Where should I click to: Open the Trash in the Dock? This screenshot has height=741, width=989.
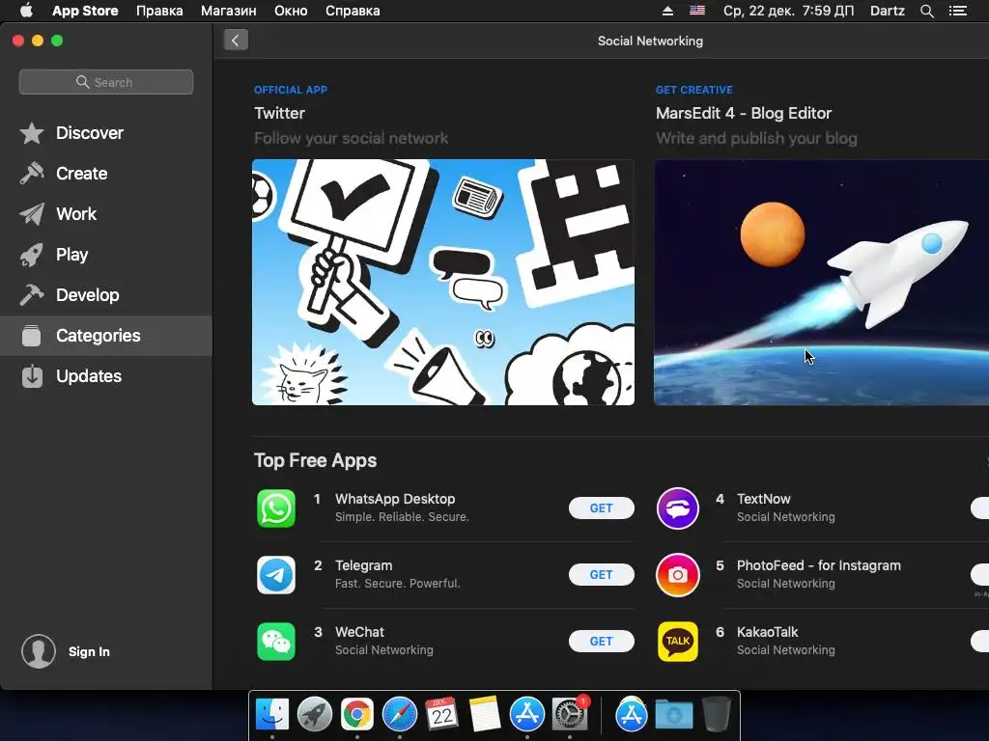(716, 715)
